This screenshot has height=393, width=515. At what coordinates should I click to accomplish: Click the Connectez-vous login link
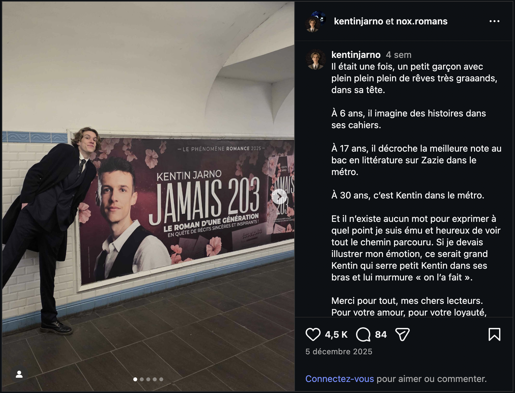click(339, 379)
